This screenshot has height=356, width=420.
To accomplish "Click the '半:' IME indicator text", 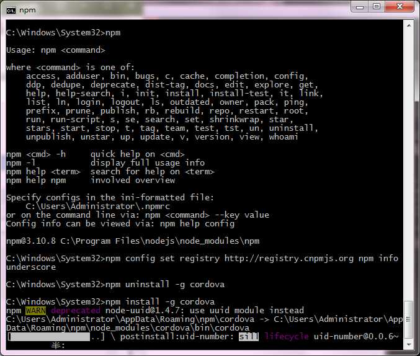I will tap(58, 345).
